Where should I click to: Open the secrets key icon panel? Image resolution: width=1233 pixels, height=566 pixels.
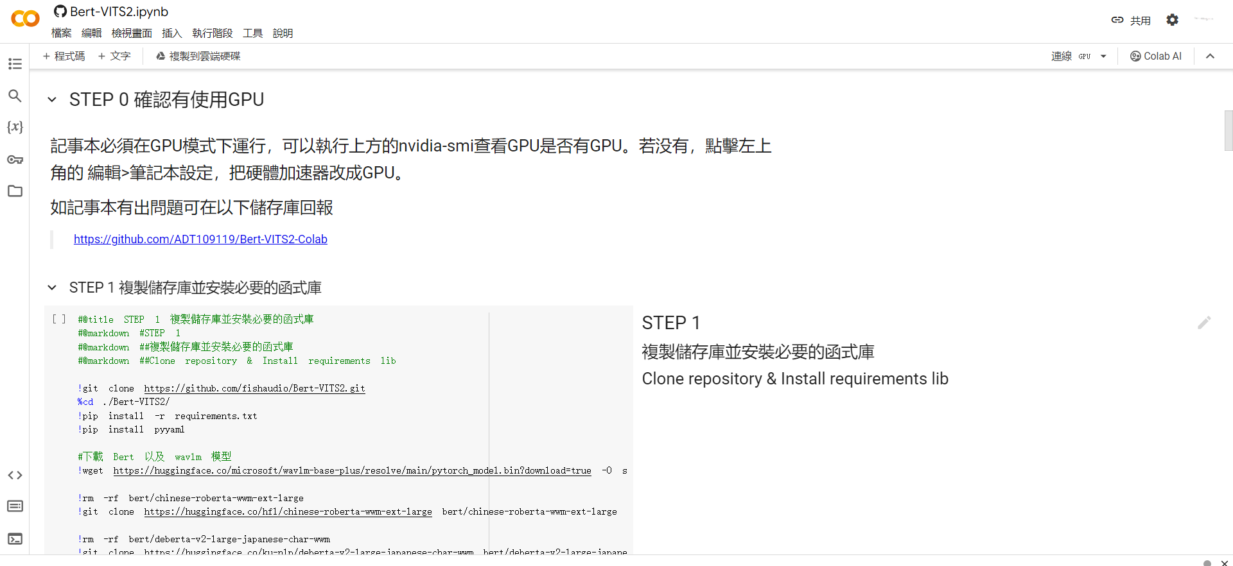[x=15, y=159]
